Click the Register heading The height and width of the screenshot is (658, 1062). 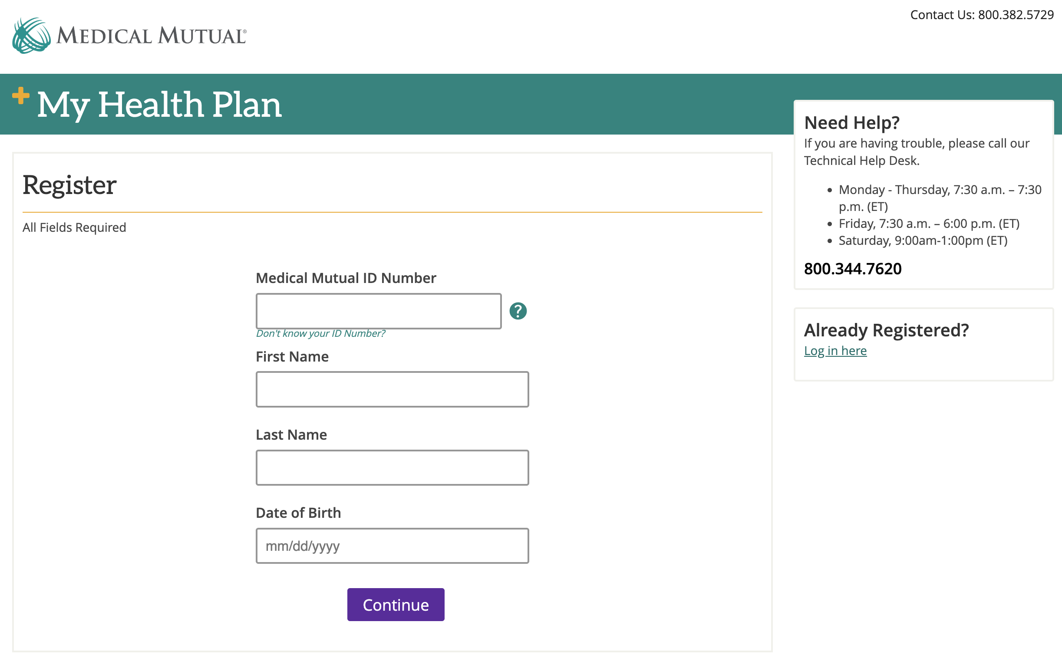pos(69,185)
